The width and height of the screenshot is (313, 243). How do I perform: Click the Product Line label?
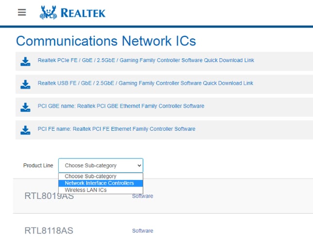click(38, 165)
